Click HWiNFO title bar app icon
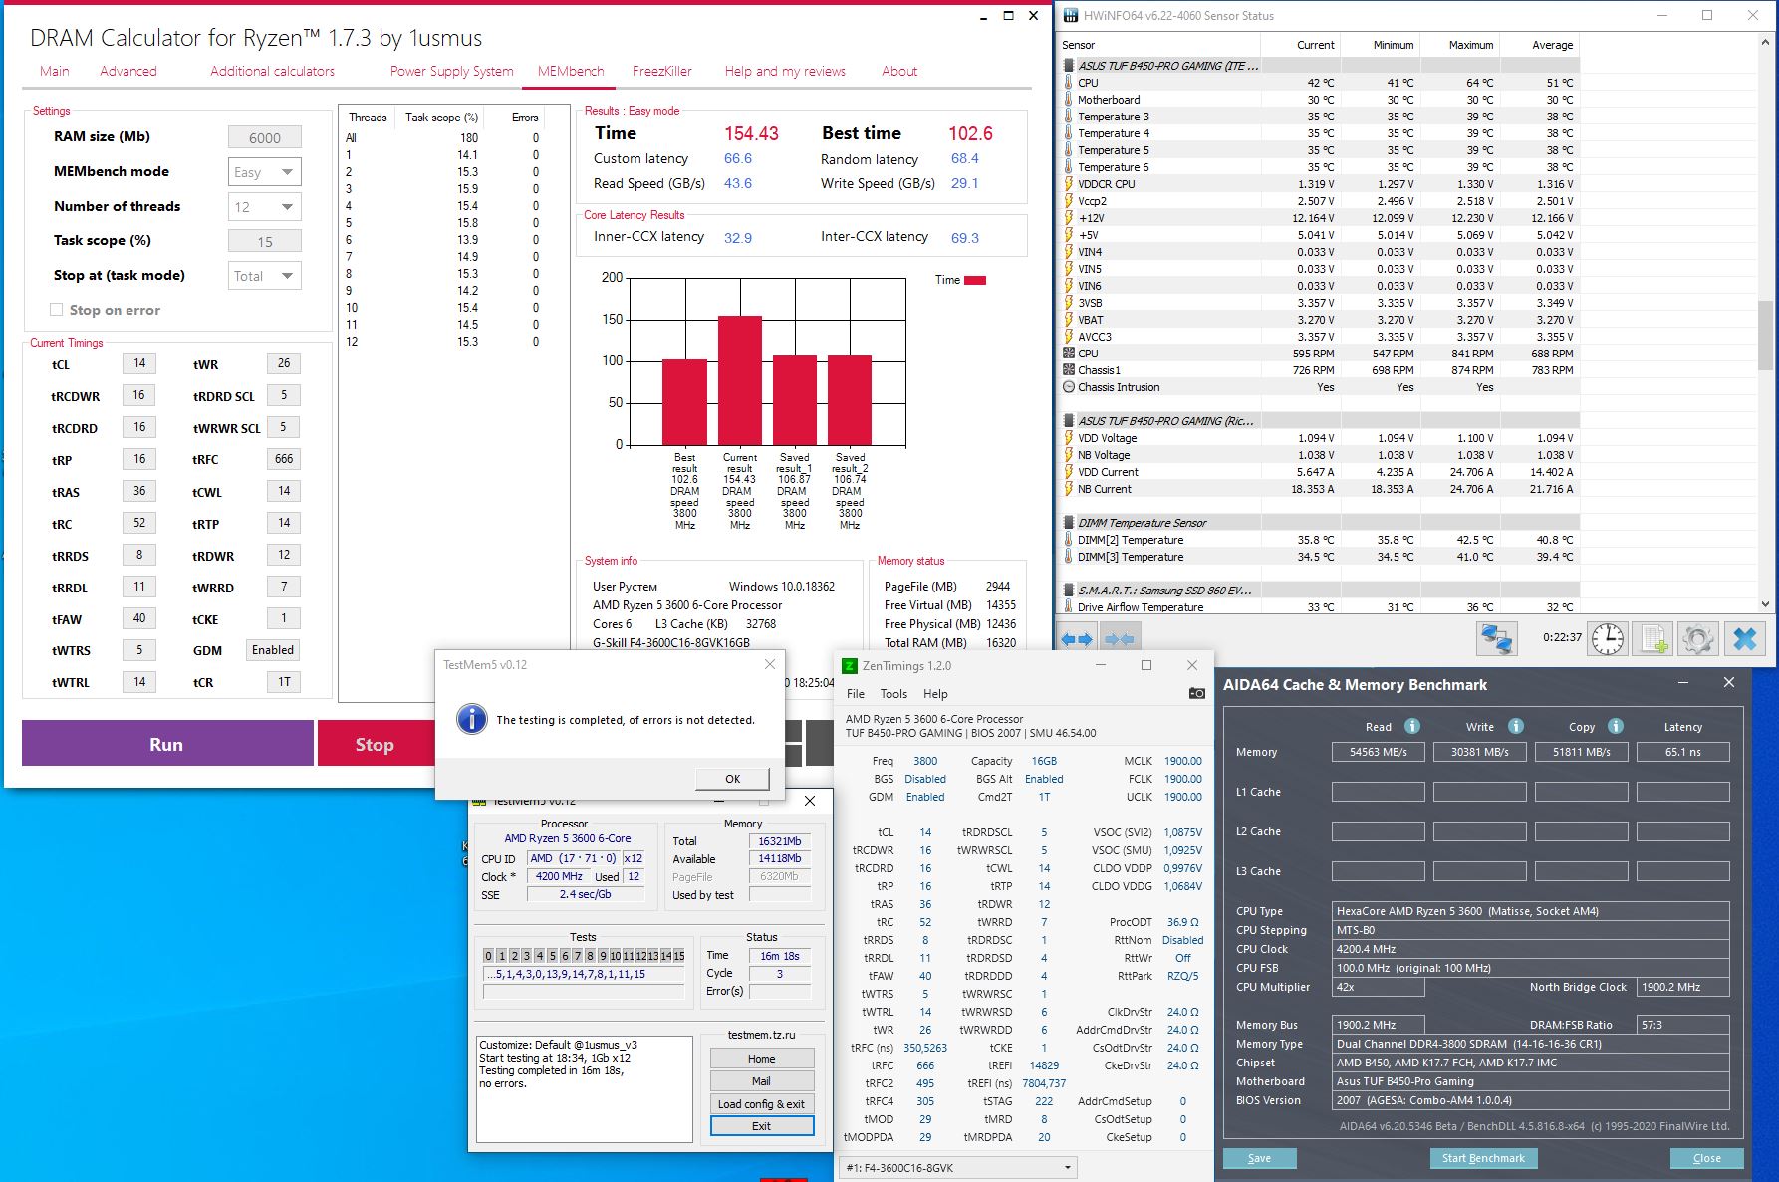This screenshot has width=1779, height=1182. (x=1071, y=16)
